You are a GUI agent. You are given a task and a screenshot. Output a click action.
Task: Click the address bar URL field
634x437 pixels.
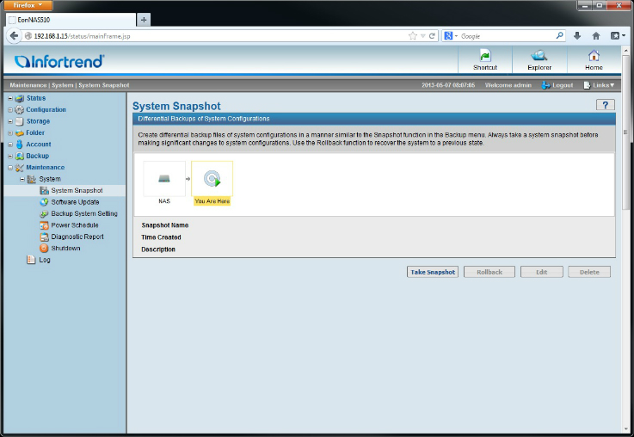219,36
